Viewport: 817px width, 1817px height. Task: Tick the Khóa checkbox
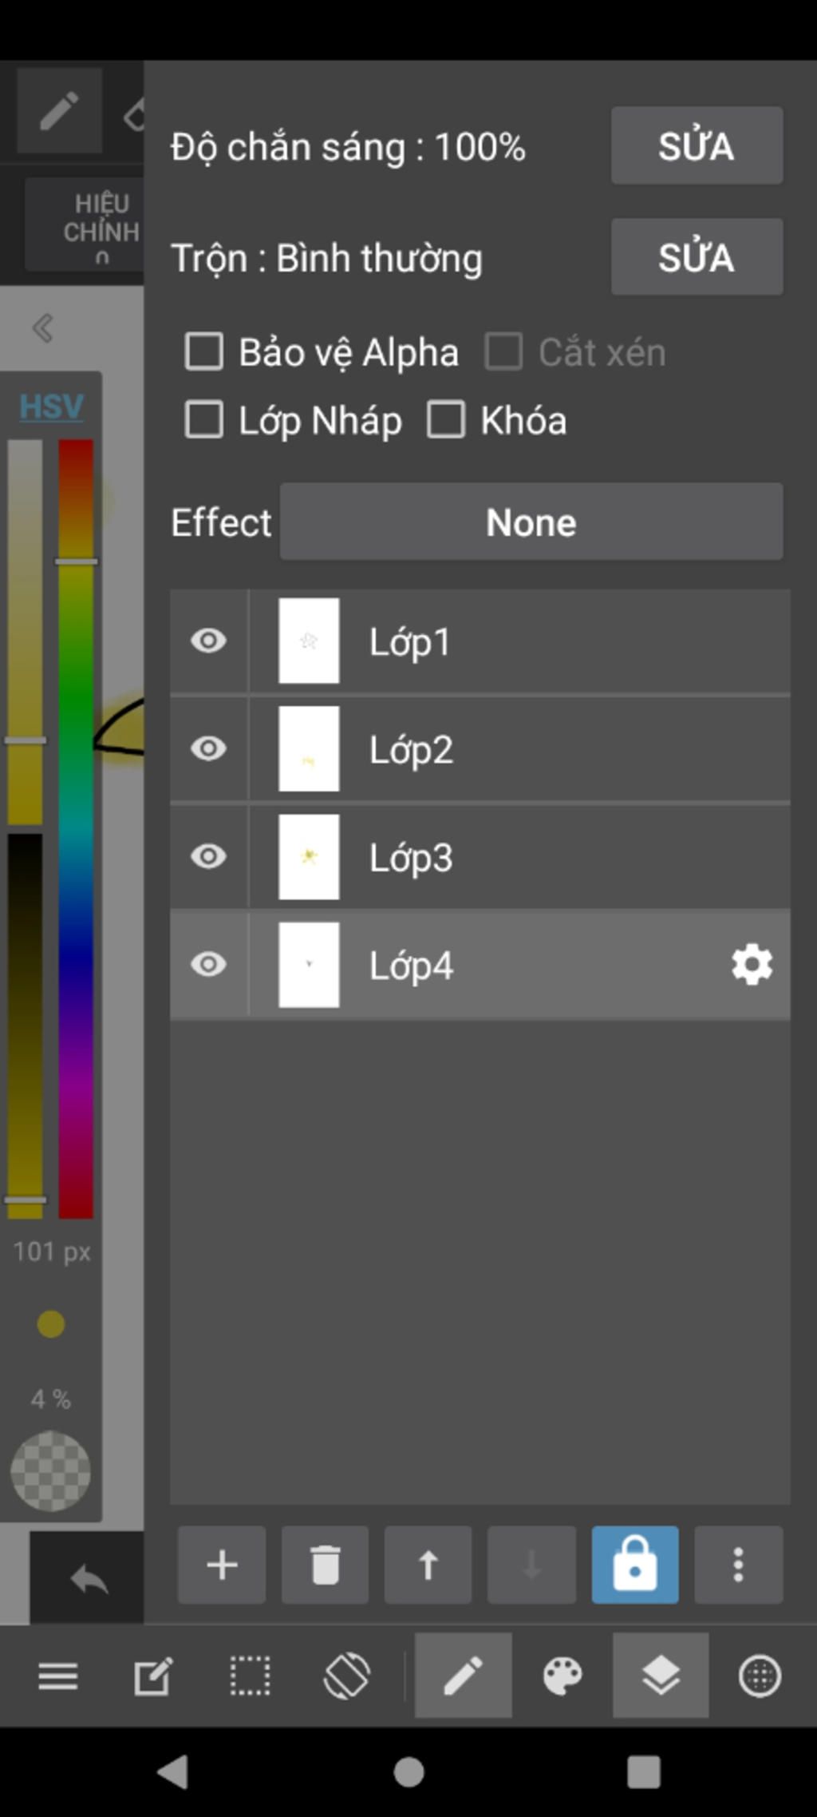[x=446, y=419]
